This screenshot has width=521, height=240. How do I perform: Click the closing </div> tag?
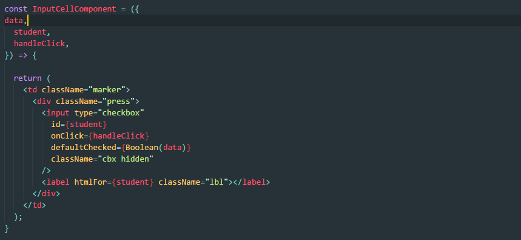pyautogui.click(x=46, y=194)
